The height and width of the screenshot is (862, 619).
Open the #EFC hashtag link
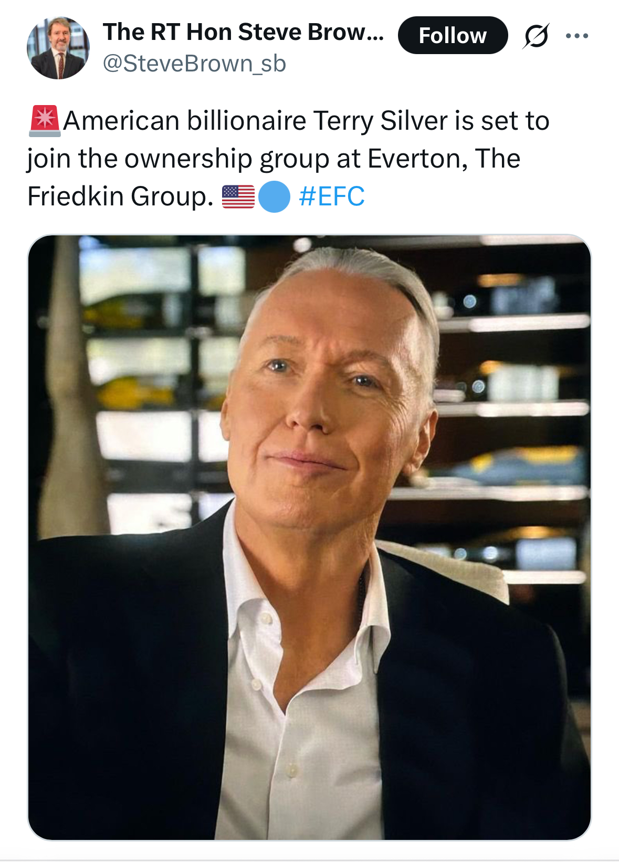pyautogui.click(x=331, y=196)
